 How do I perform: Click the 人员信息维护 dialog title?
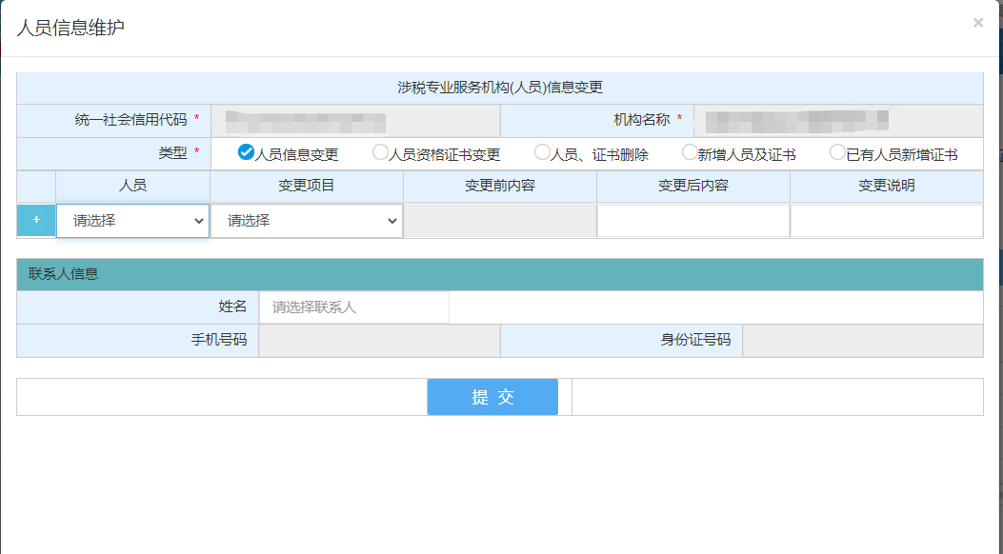tap(70, 28)
